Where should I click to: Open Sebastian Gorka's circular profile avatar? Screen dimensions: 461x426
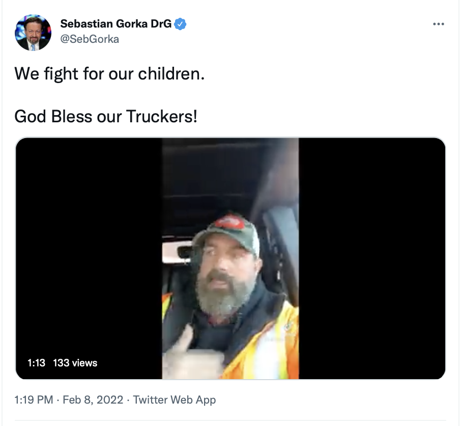(33, 33)
